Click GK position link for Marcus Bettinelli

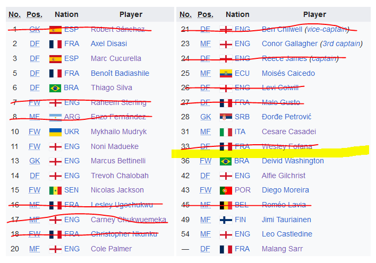35,161
